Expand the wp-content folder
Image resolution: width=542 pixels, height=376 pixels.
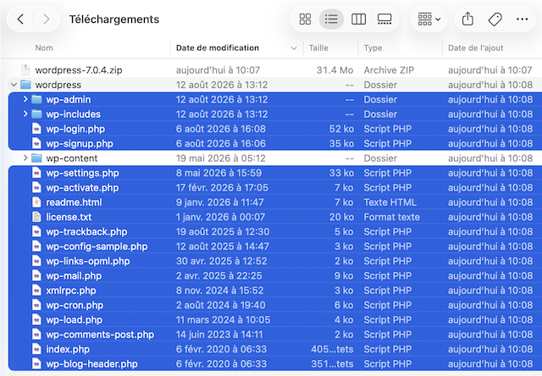point(25,158)
